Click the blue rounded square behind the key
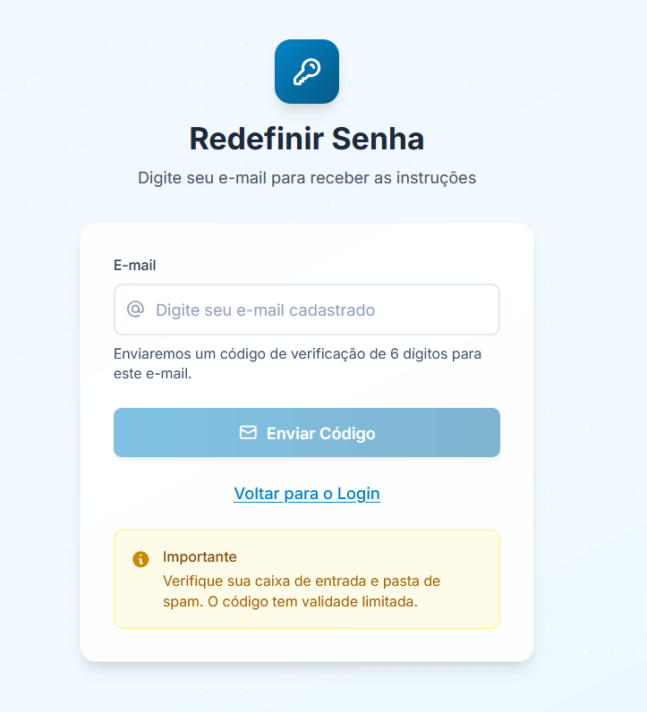 [307, 72]
